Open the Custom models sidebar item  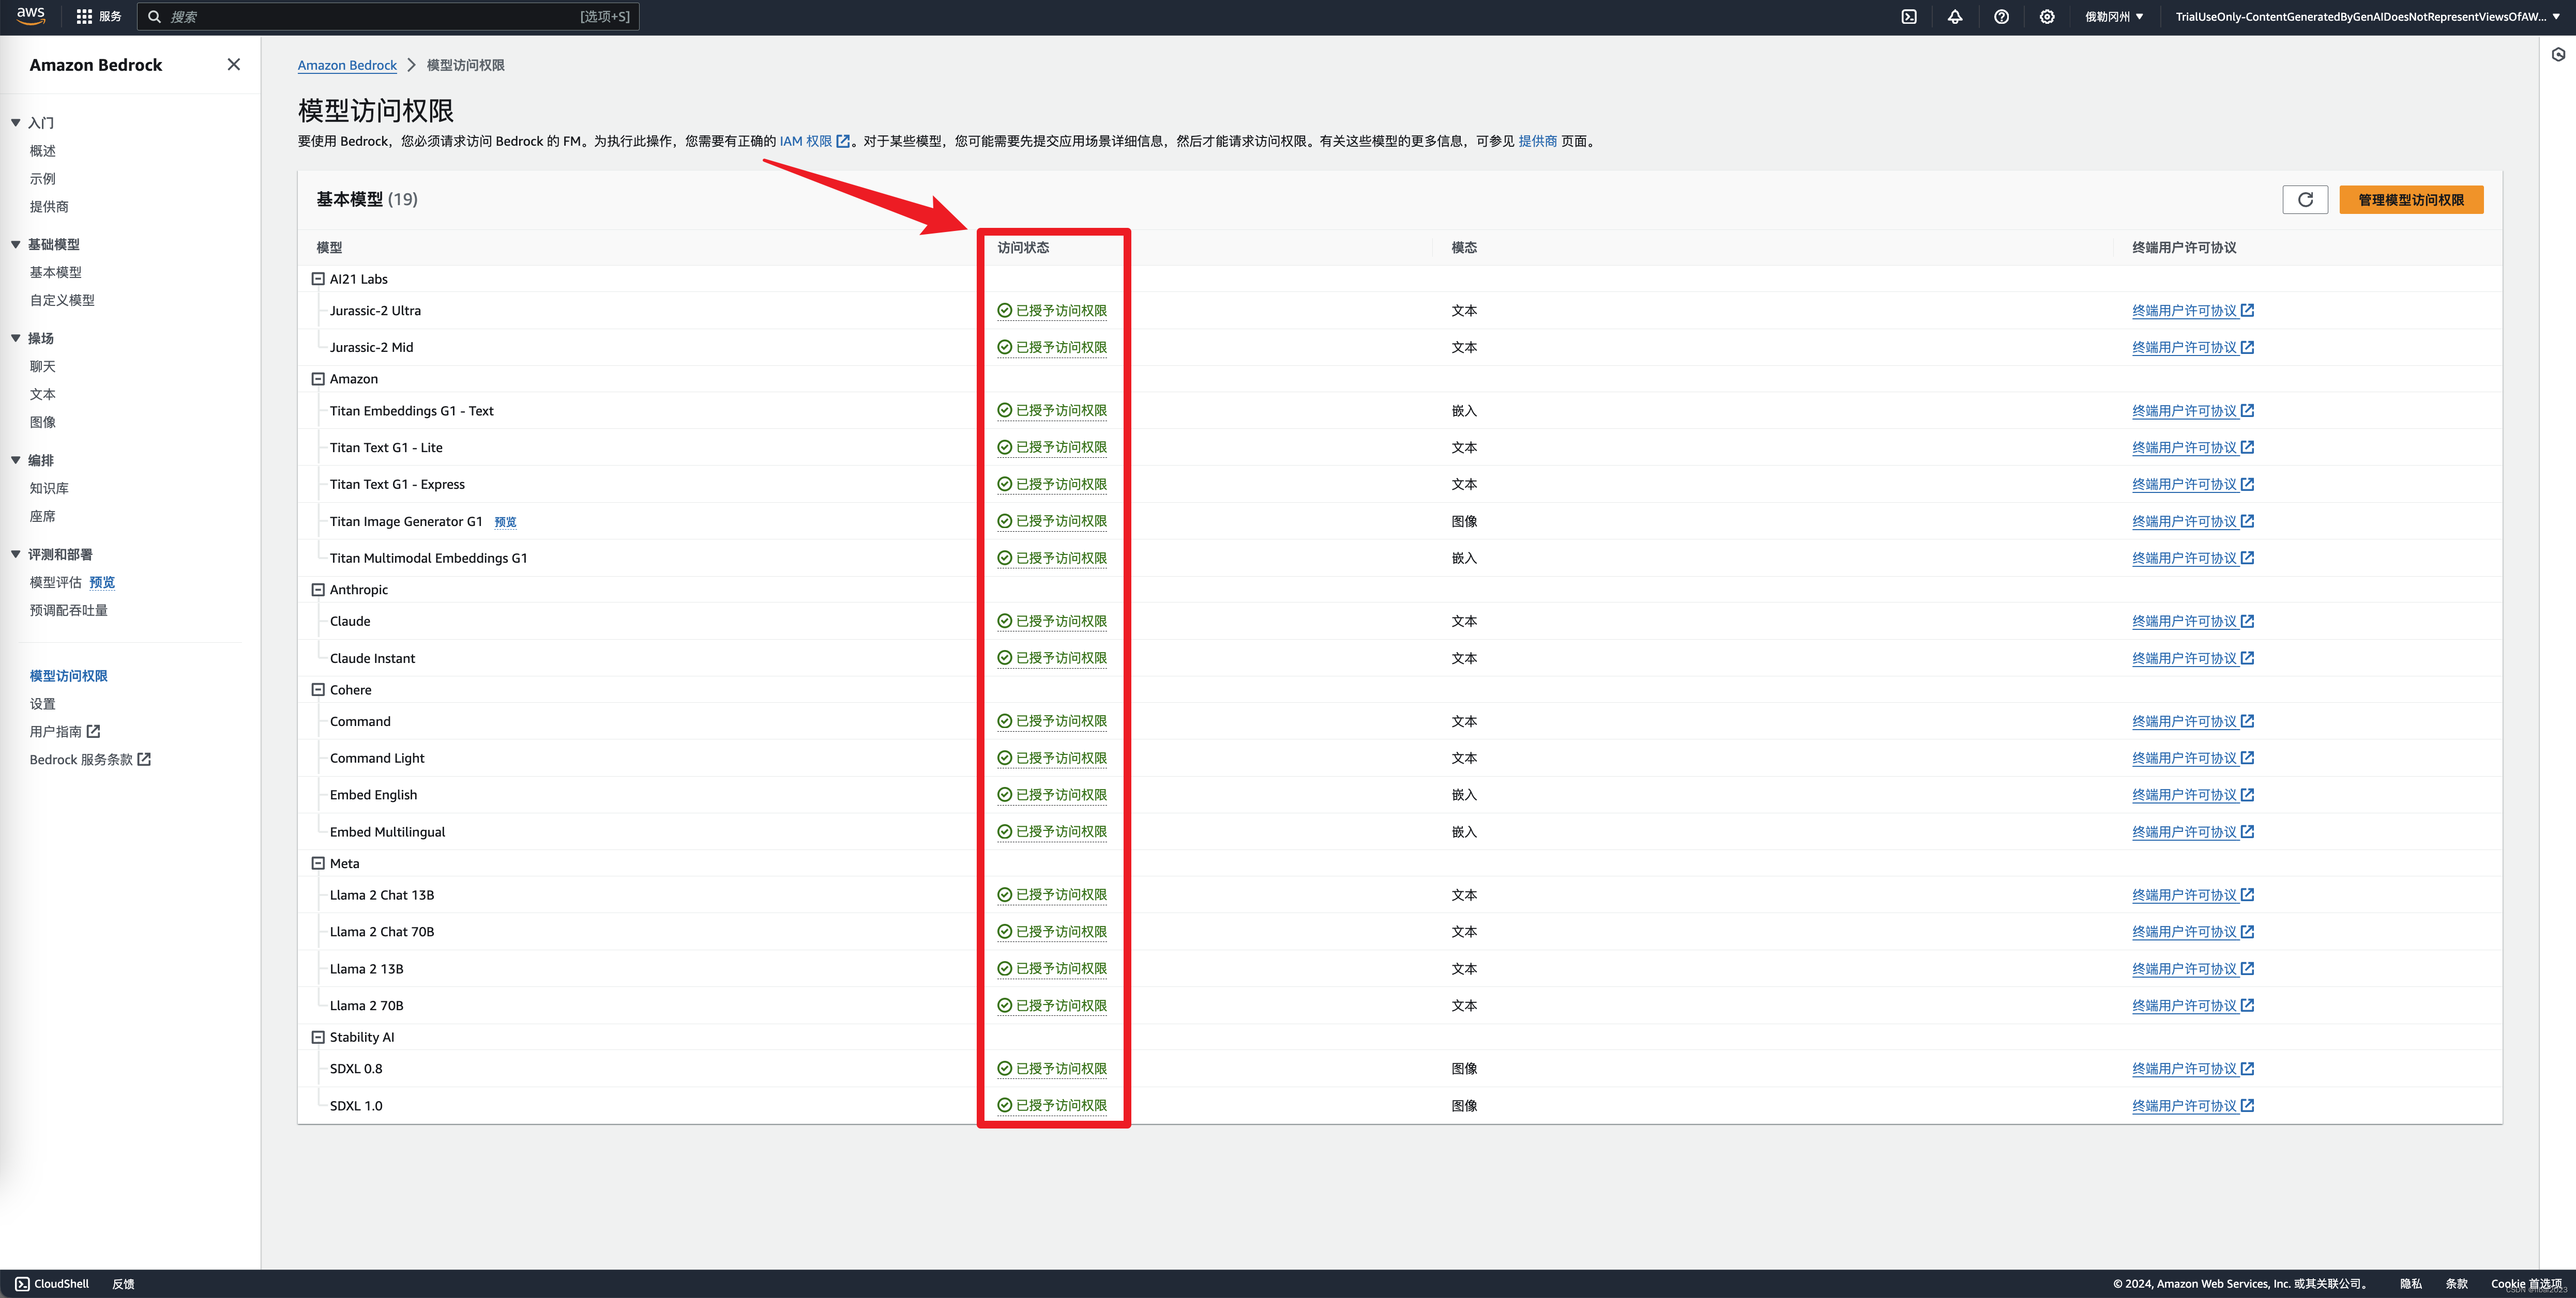[62, 300]
